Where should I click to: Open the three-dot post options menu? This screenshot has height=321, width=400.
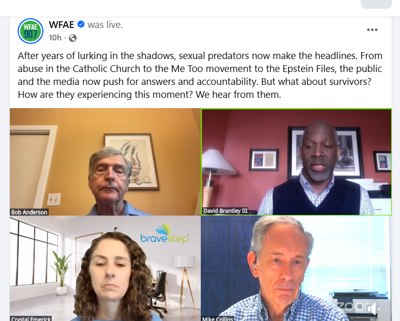[x=372, y=30]
